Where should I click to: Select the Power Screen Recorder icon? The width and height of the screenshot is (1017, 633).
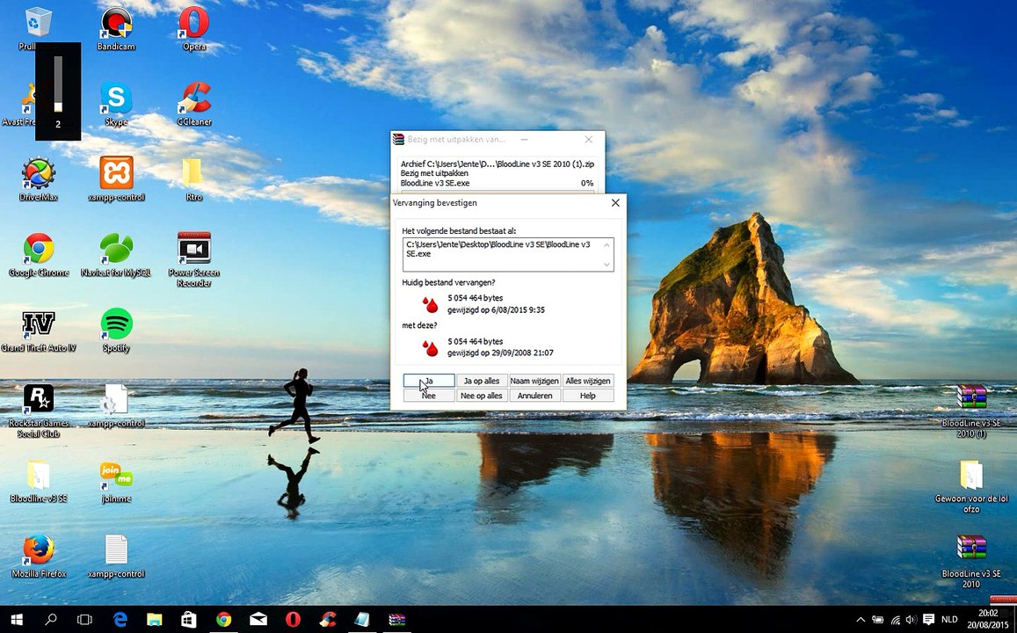click(x=194, y=259)
